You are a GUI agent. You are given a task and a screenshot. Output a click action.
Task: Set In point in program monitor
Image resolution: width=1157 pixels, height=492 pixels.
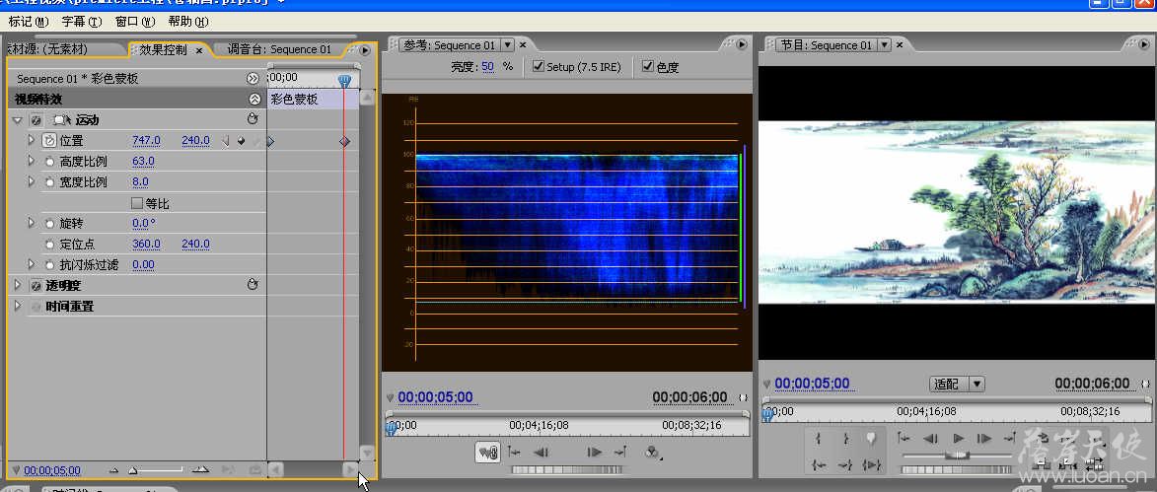pos(819,438)
